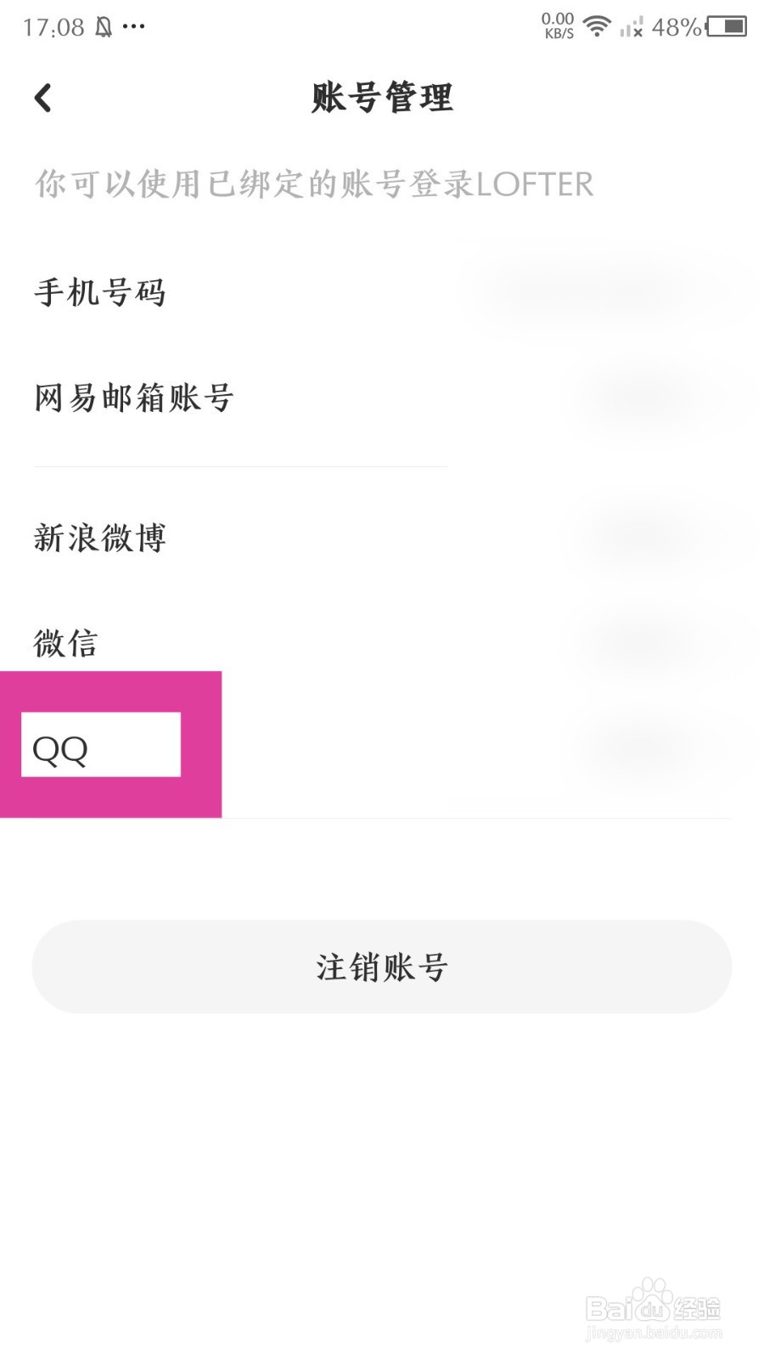The width and height of the screenshot is (764, 1359).
Task: Open the 网易邮箱账号 entry
Action: 134,398
